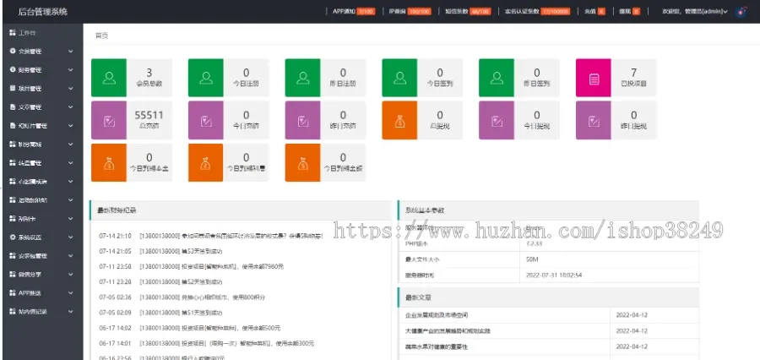Click the orange icon on 今日到期本金 card
Image resolution: width=760 pixels, height=360 pixels.
[x=109, y=162]
